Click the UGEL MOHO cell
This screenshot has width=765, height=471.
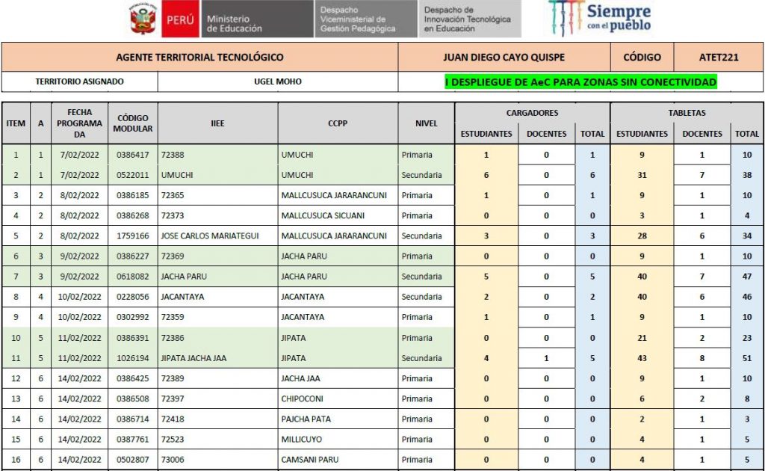[278, 81]
